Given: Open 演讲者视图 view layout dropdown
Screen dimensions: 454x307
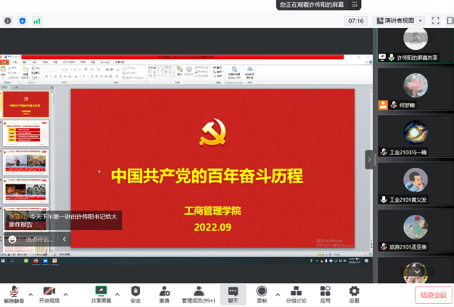Looking at the screenshot, I should [400, 20].
